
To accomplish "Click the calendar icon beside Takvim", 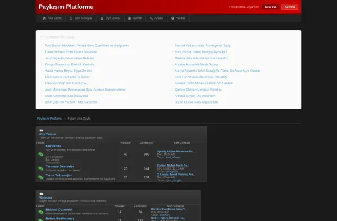I will click(x=129, y=18).
